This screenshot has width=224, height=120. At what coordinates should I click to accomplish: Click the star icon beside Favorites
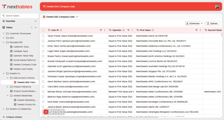coord(4,21)
